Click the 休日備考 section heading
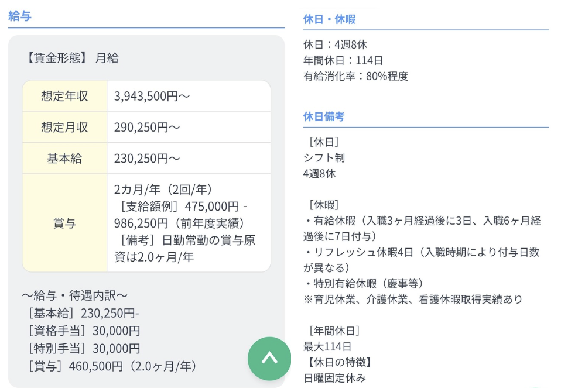This screenshot has height=392, width=561. (323, 116)
